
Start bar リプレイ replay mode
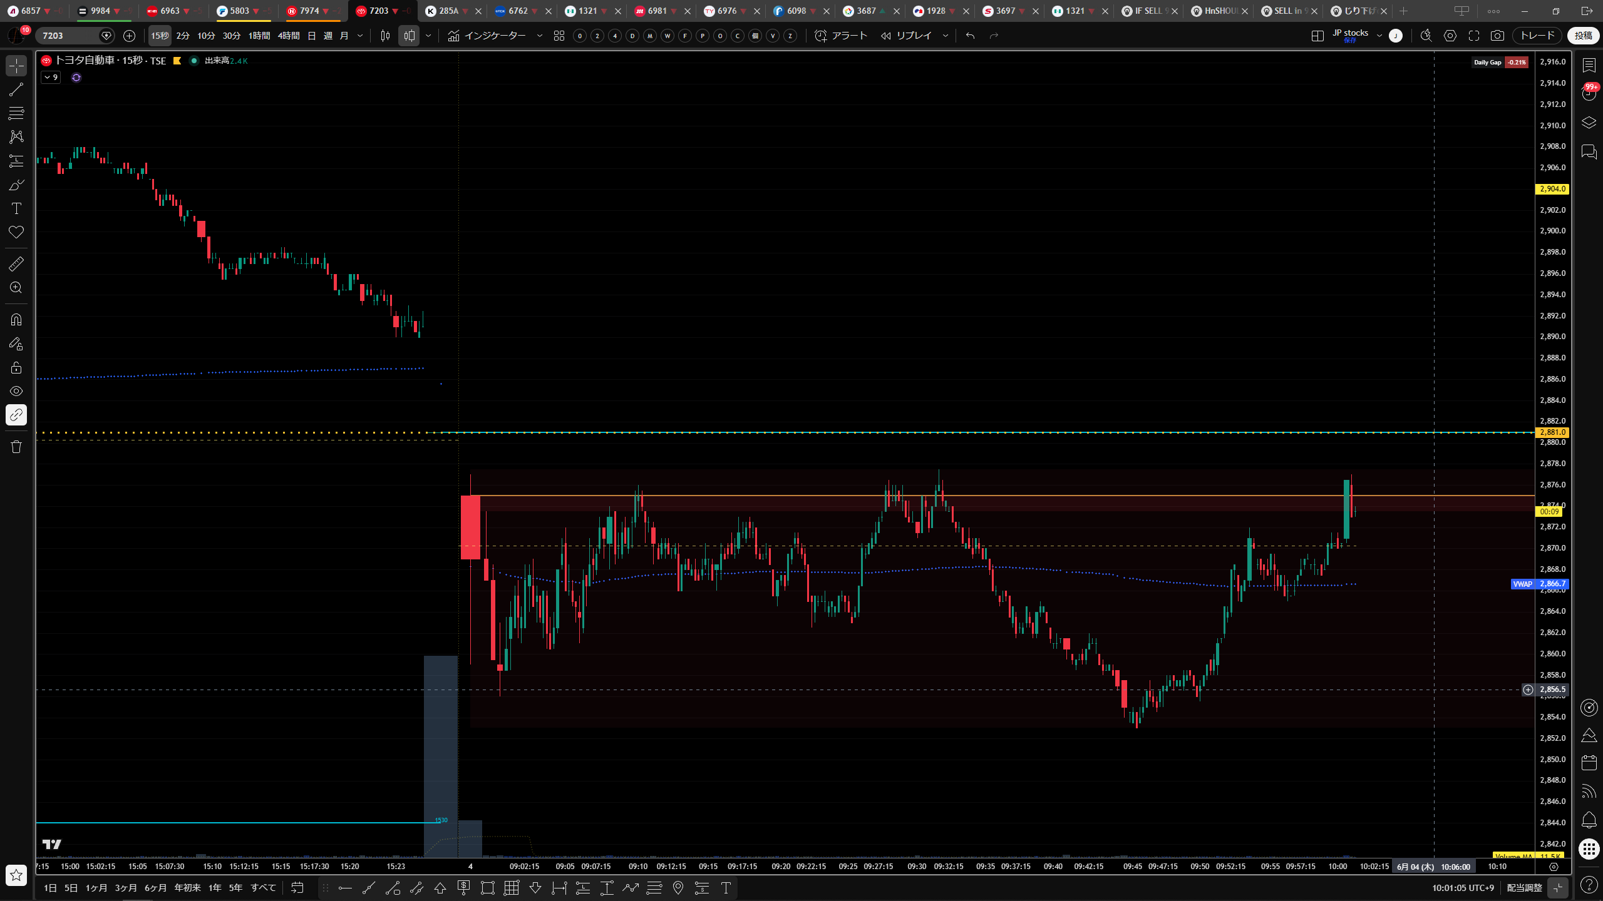(x=906, y=36)
